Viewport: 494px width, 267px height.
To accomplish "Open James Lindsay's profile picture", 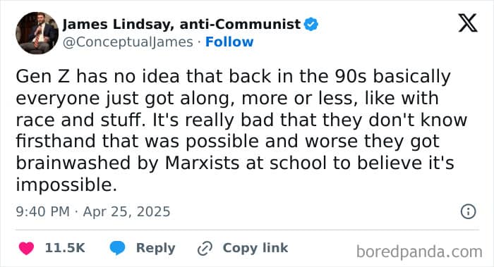I will click(37, 33).
